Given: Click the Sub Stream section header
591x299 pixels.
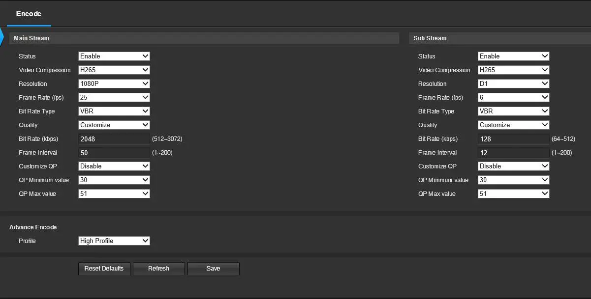Looking at the screenshot, I should coord(499,38).
